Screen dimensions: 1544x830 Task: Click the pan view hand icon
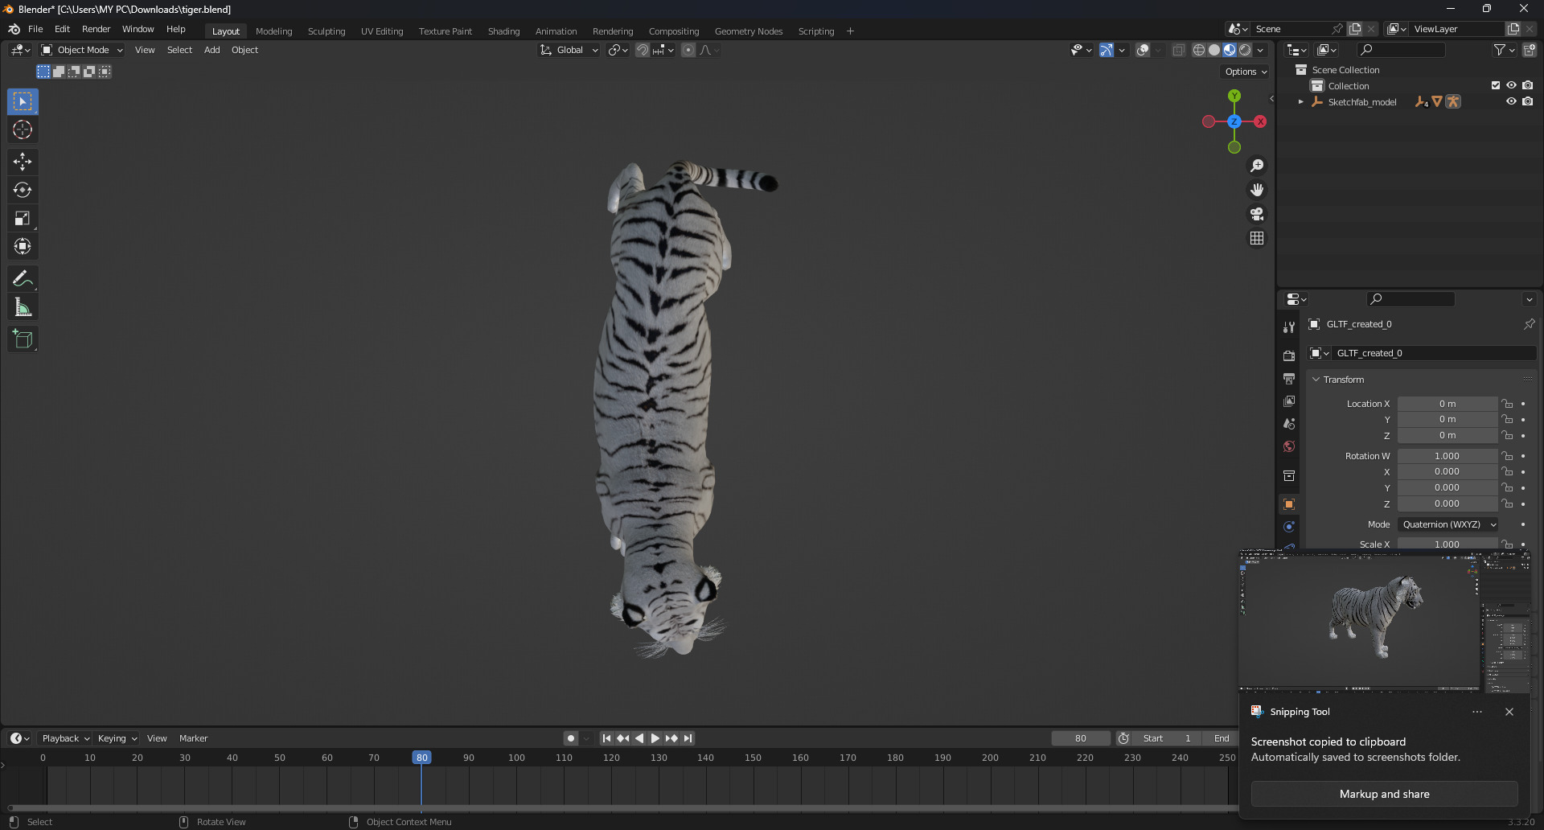(x=1257, y=190)
